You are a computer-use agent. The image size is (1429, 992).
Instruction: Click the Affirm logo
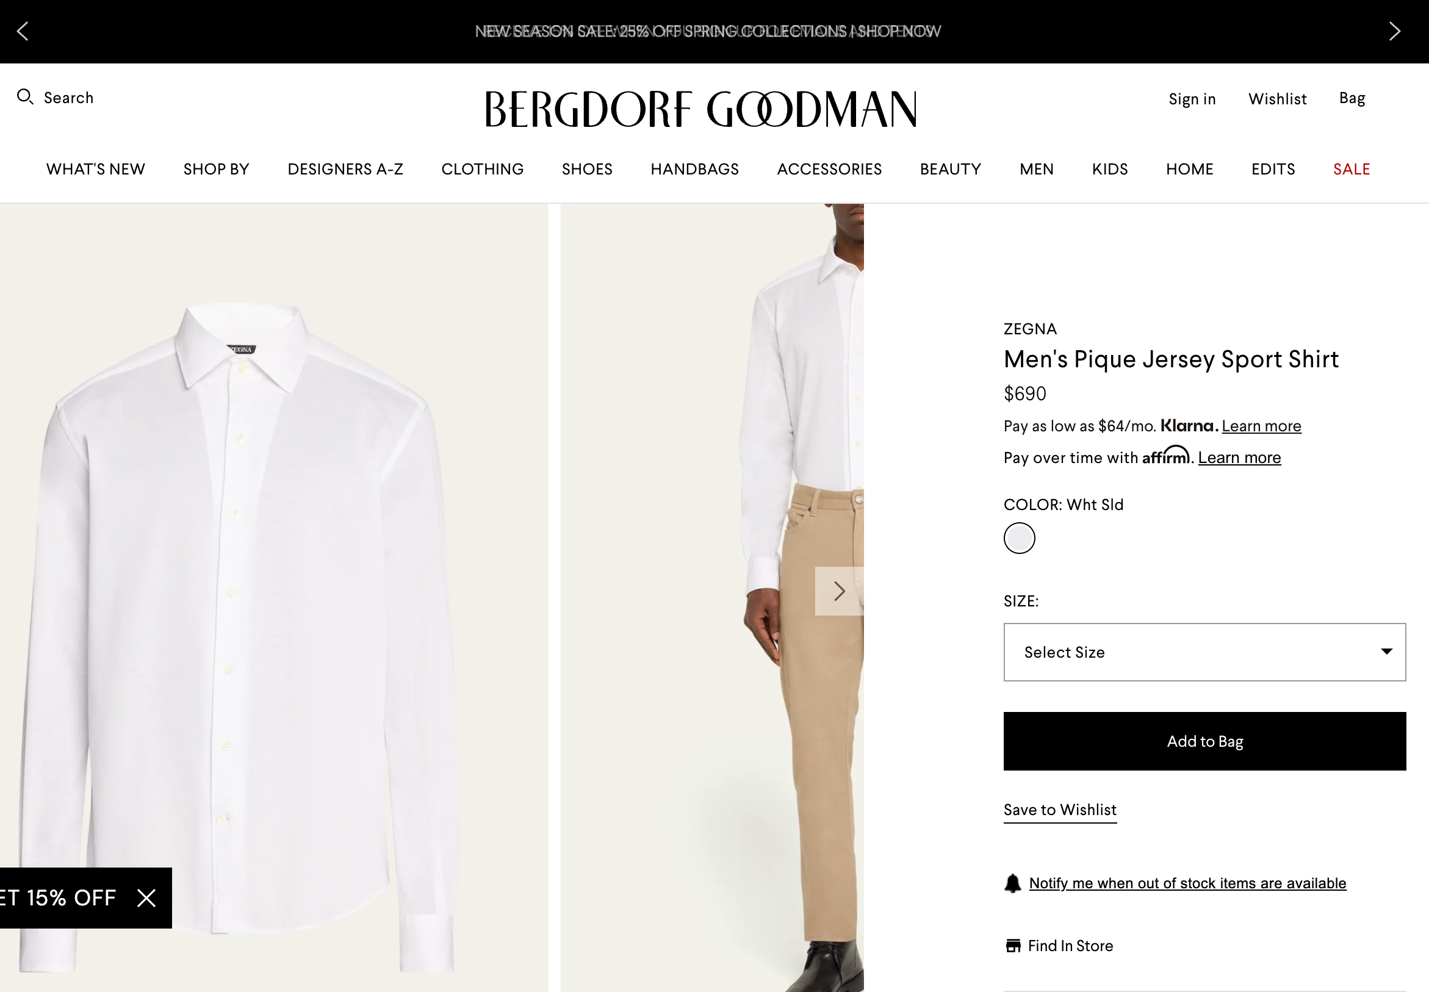pyautogui.click(x=1167, y=456)
